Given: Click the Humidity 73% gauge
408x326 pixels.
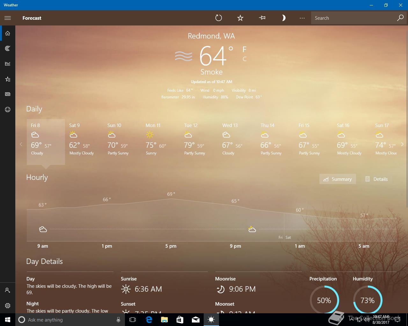Looking at the screenshot, I should (x=368, y=300).
